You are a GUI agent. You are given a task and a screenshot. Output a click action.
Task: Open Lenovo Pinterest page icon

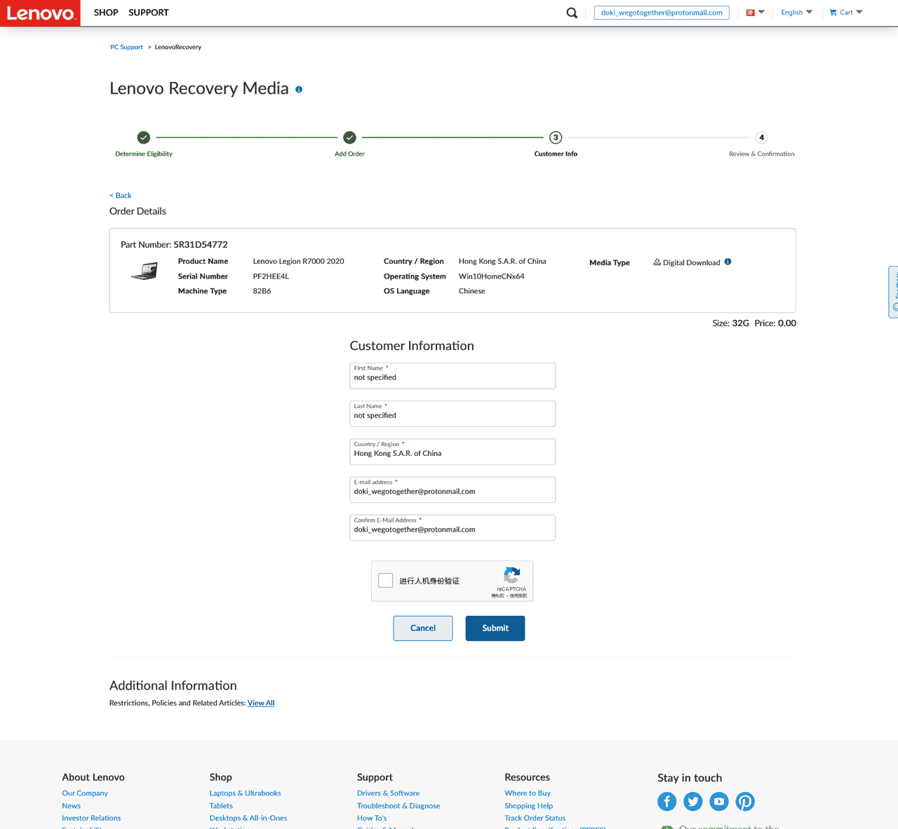744,801
